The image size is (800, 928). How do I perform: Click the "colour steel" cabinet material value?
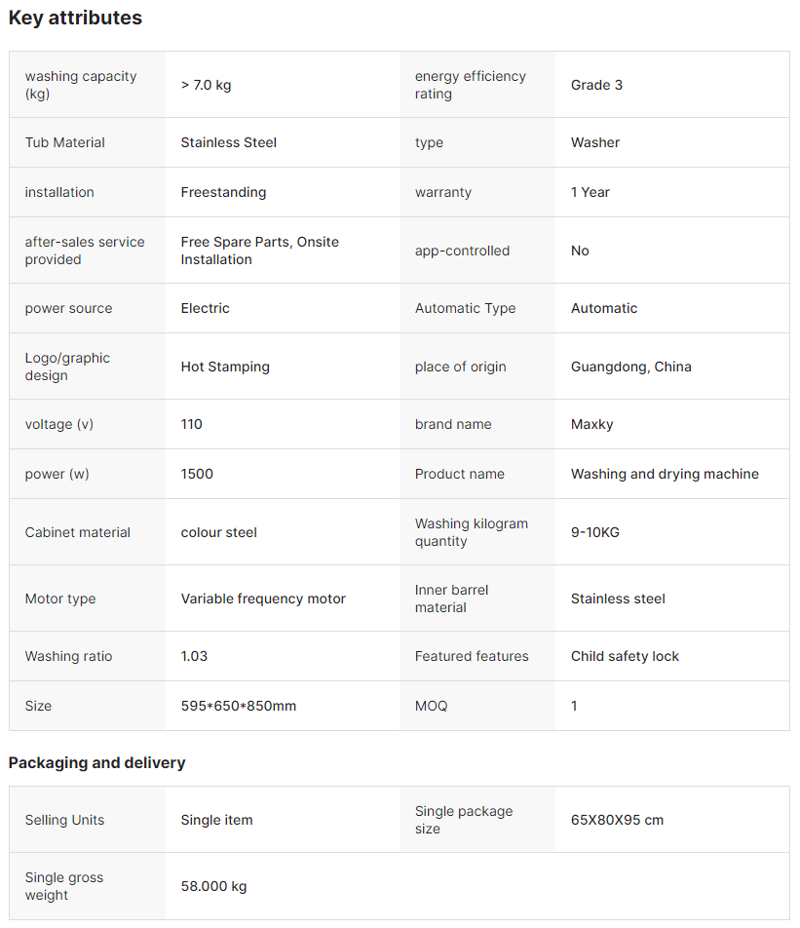[x=218, y=532]
